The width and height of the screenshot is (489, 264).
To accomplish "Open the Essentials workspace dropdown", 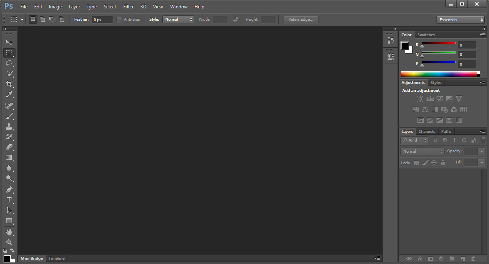I will [460, 20].
